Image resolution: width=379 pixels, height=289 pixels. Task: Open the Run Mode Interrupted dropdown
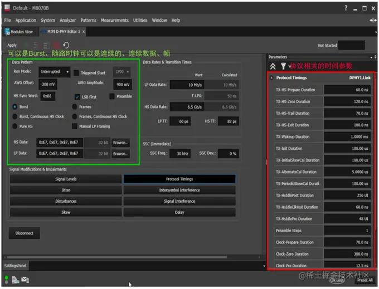(55, 72)
